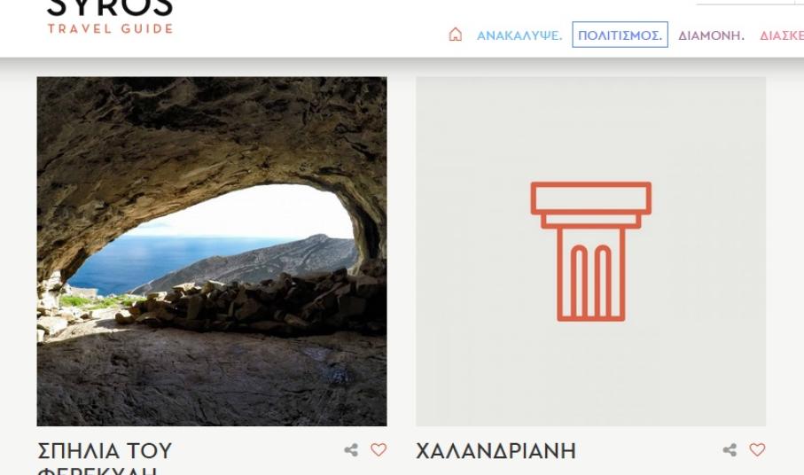Add ΧΑΛΑΝΔΡΙΑΝΗ to favorites with the heart
Viewport: 804px width, 475px height.
pos(757,450)
